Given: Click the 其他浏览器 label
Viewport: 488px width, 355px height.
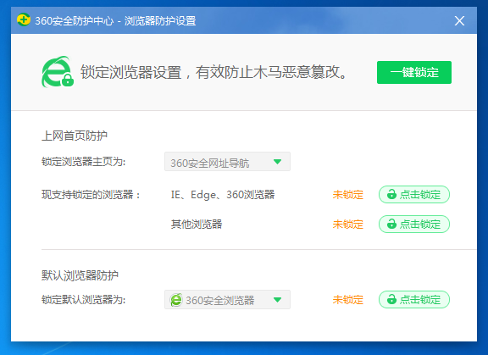Looking at the screenshot, I should [x=197, y=225].
